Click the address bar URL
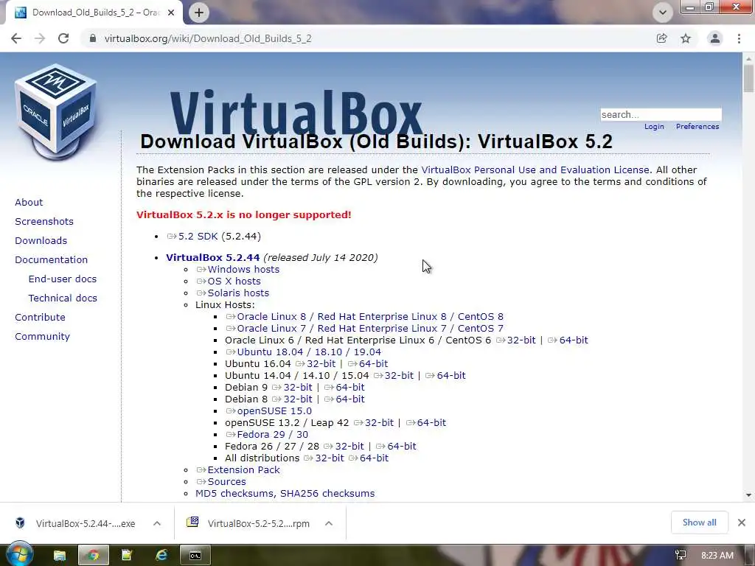This screenshot has width=755, height=566. (208, 38)
